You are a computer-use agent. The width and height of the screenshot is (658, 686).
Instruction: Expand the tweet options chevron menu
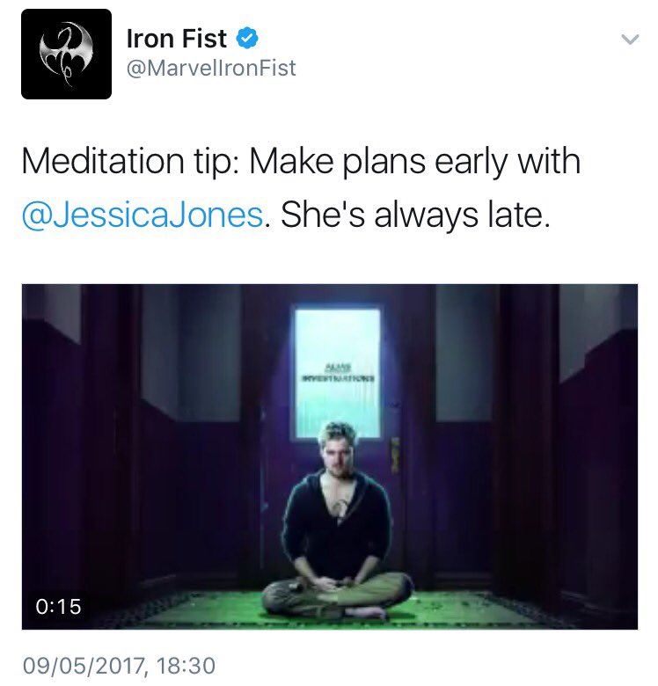[x=630, y=40]
